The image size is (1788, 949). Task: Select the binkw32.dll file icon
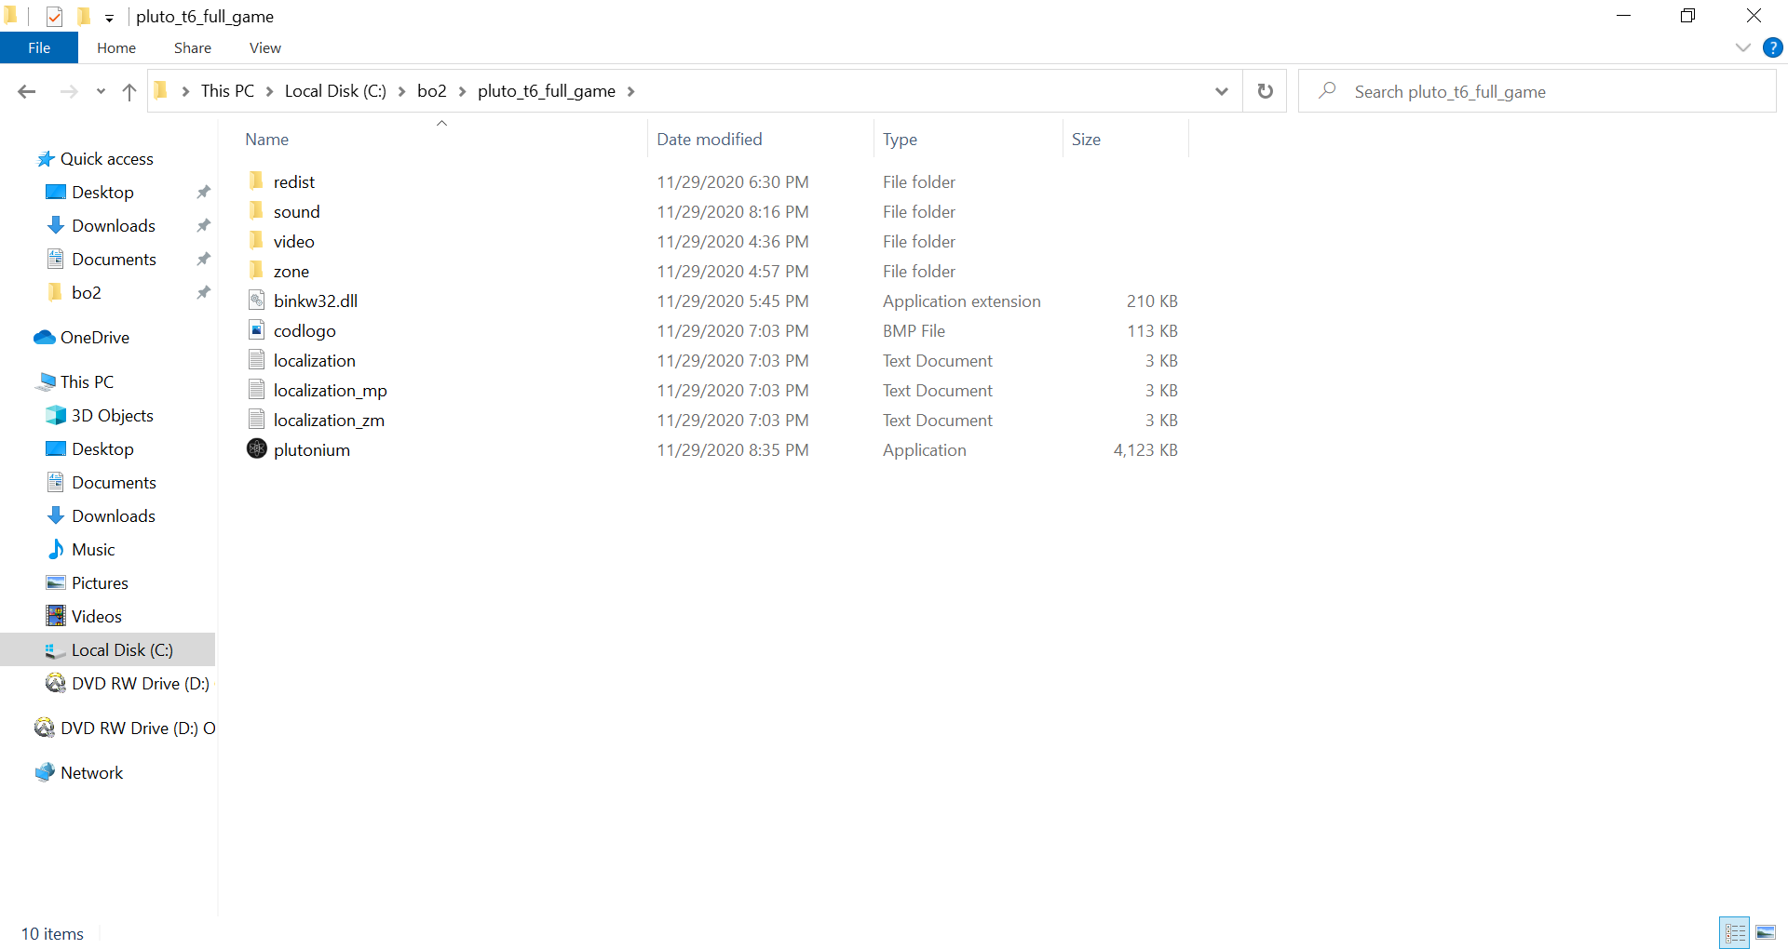click(x=257, y=300)
